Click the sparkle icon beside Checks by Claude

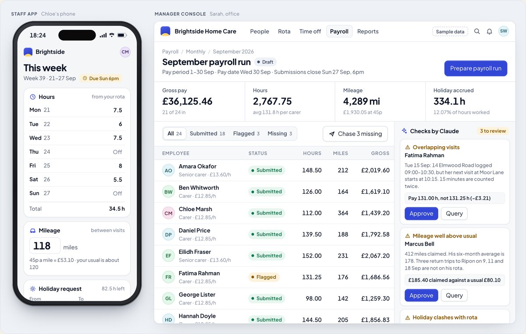(x=405, y=131)
